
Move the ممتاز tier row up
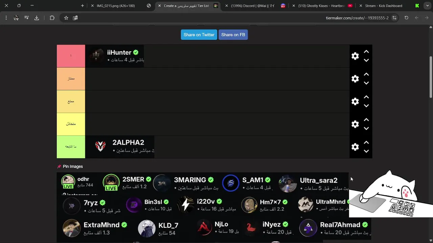click(x=366, y=75)
